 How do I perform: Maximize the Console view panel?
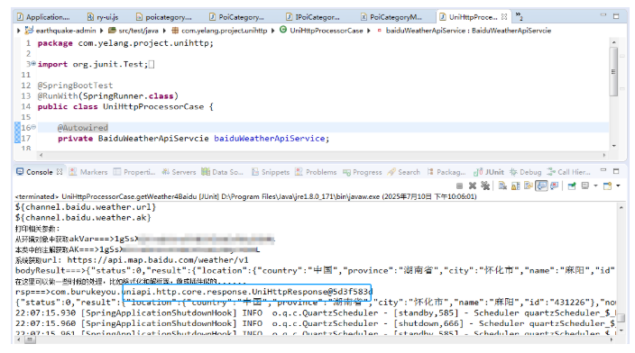point(616,171)
